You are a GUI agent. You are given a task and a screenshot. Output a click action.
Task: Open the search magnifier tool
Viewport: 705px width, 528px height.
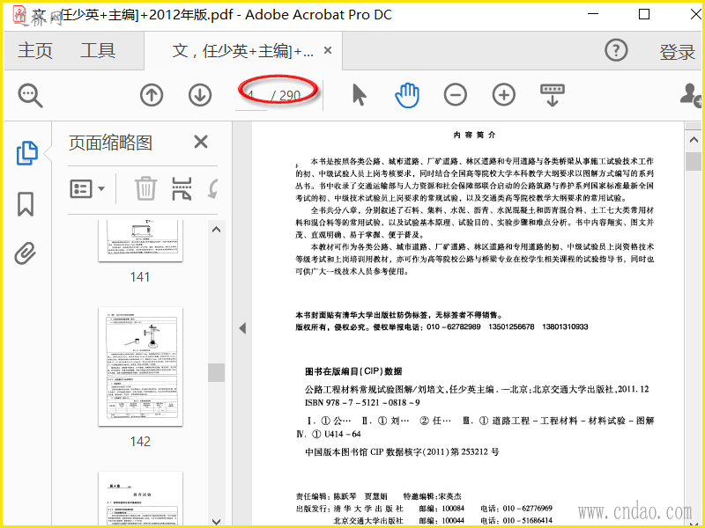click(30, 96)
